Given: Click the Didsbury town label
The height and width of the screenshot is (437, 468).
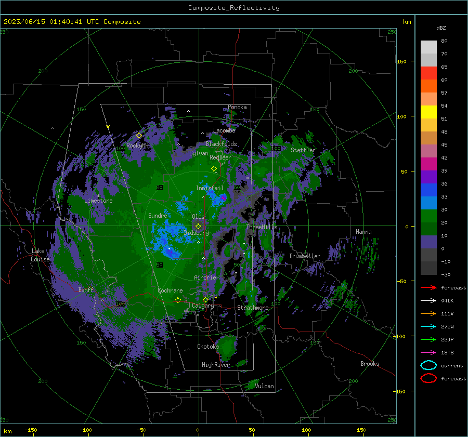Looking at the screenshot, I should [x=196, y=233].
